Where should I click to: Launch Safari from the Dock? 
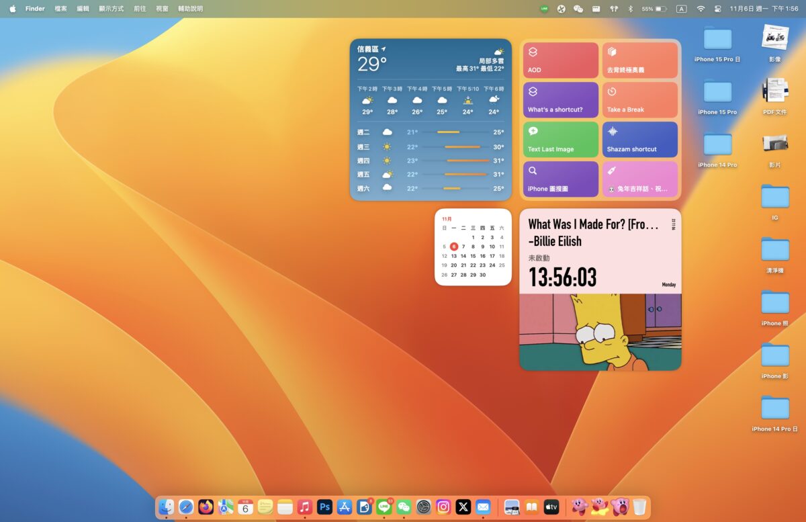point(186,507)
